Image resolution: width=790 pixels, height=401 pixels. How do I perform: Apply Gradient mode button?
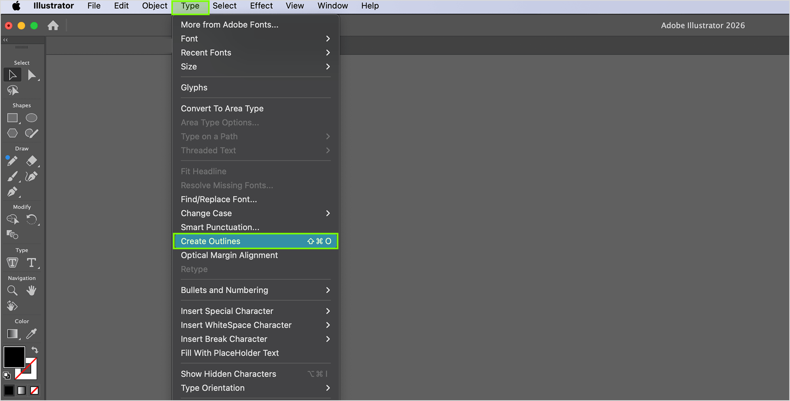click(x=22, y=390)
